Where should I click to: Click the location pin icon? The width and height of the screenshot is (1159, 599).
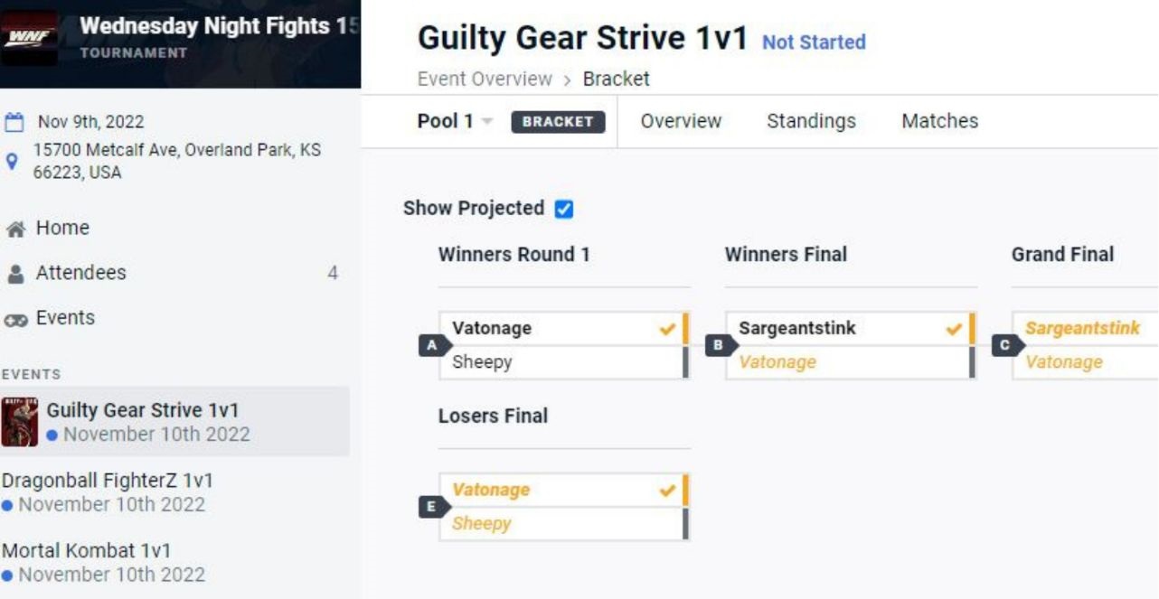tap(13, 162)
